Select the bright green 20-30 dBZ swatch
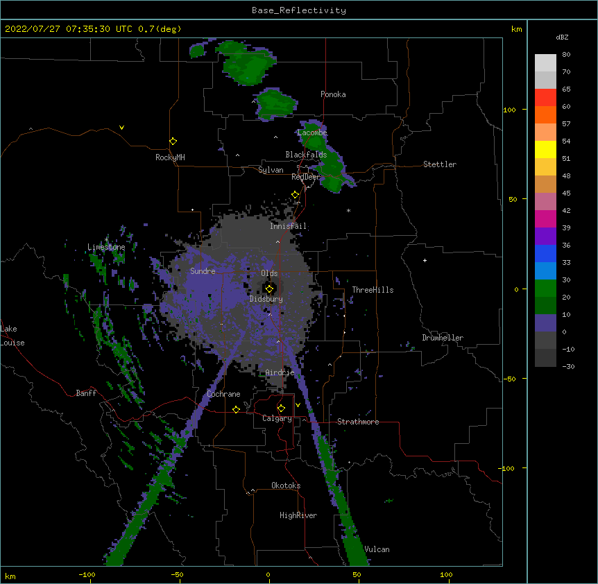The image size is (598, 584). tap(545, 289)
